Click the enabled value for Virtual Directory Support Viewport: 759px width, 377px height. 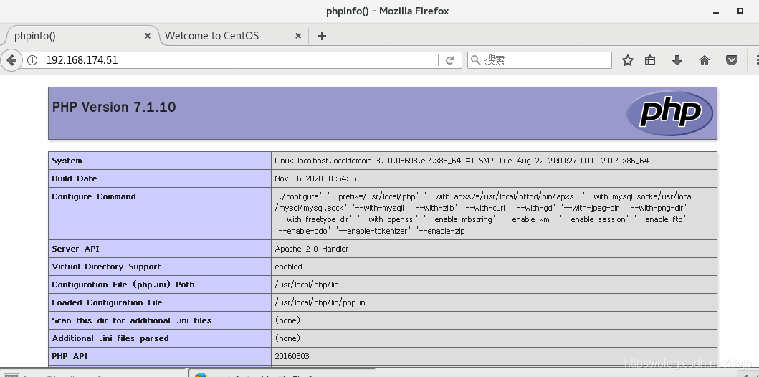(x=289, y=267)
